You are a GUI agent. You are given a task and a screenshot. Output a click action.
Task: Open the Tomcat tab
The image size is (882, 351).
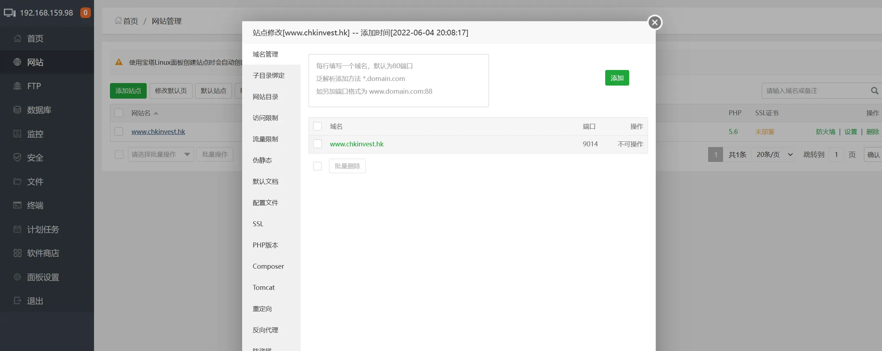271,287
